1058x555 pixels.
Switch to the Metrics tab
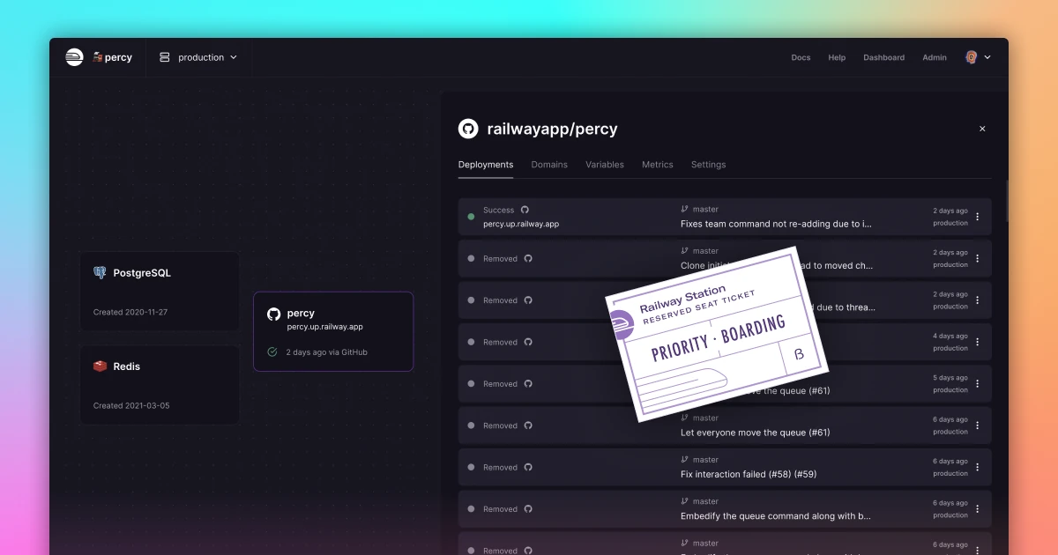658,165
